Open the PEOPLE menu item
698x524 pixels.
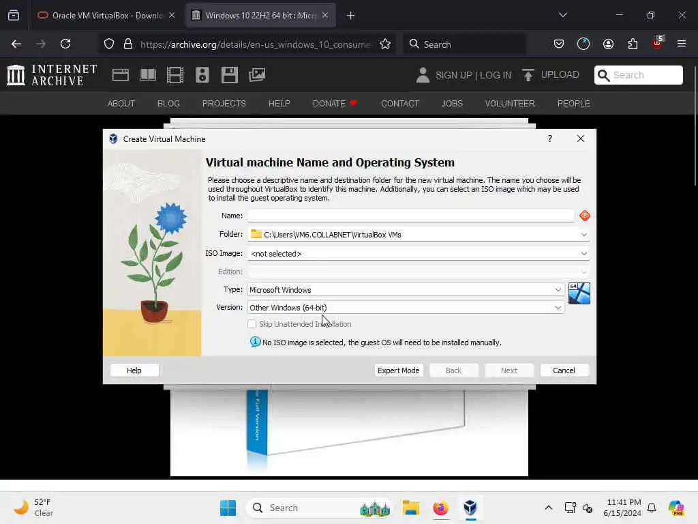point(573,104)
